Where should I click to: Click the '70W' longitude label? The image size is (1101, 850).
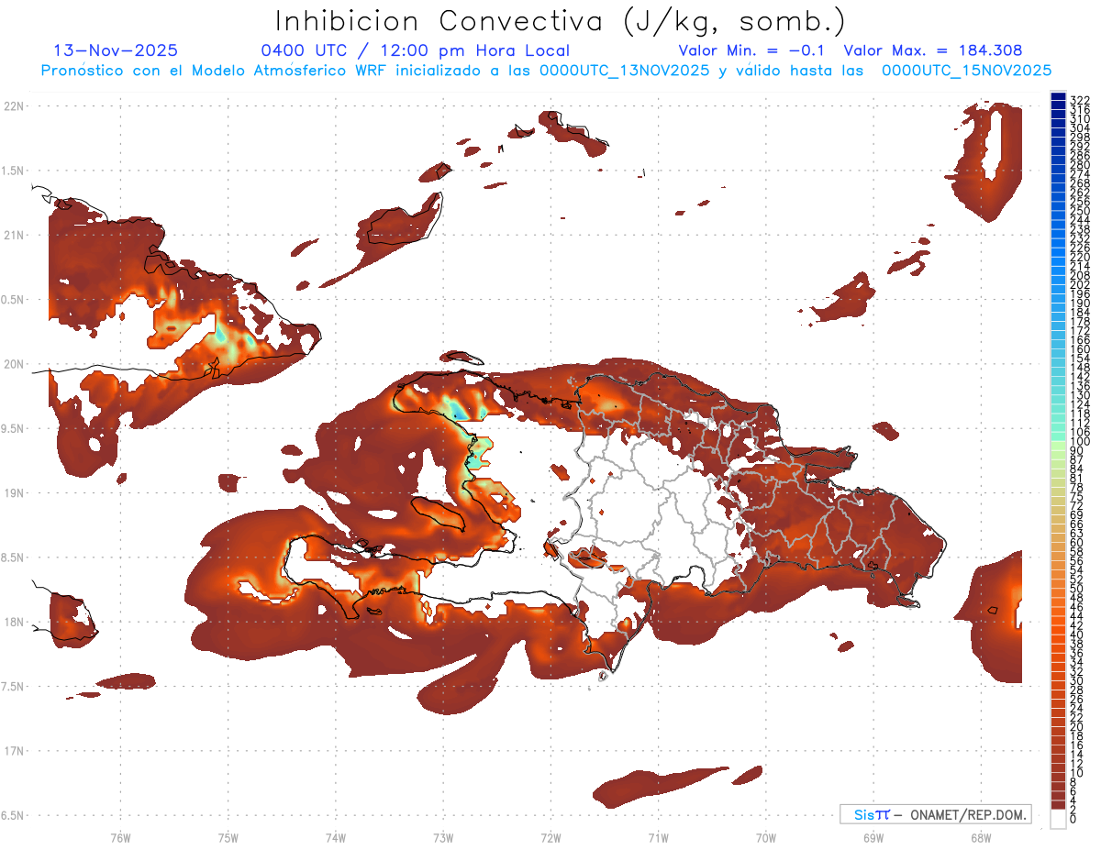[x=766, y=837]
